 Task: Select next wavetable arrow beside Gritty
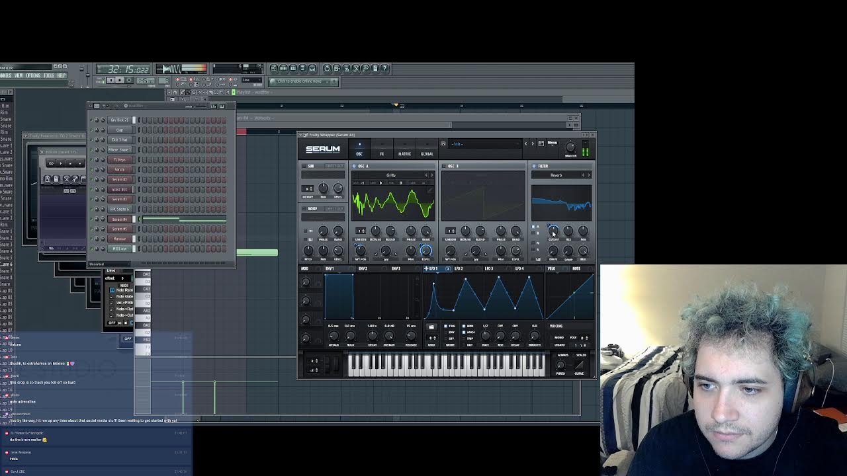tap(432, 175)
